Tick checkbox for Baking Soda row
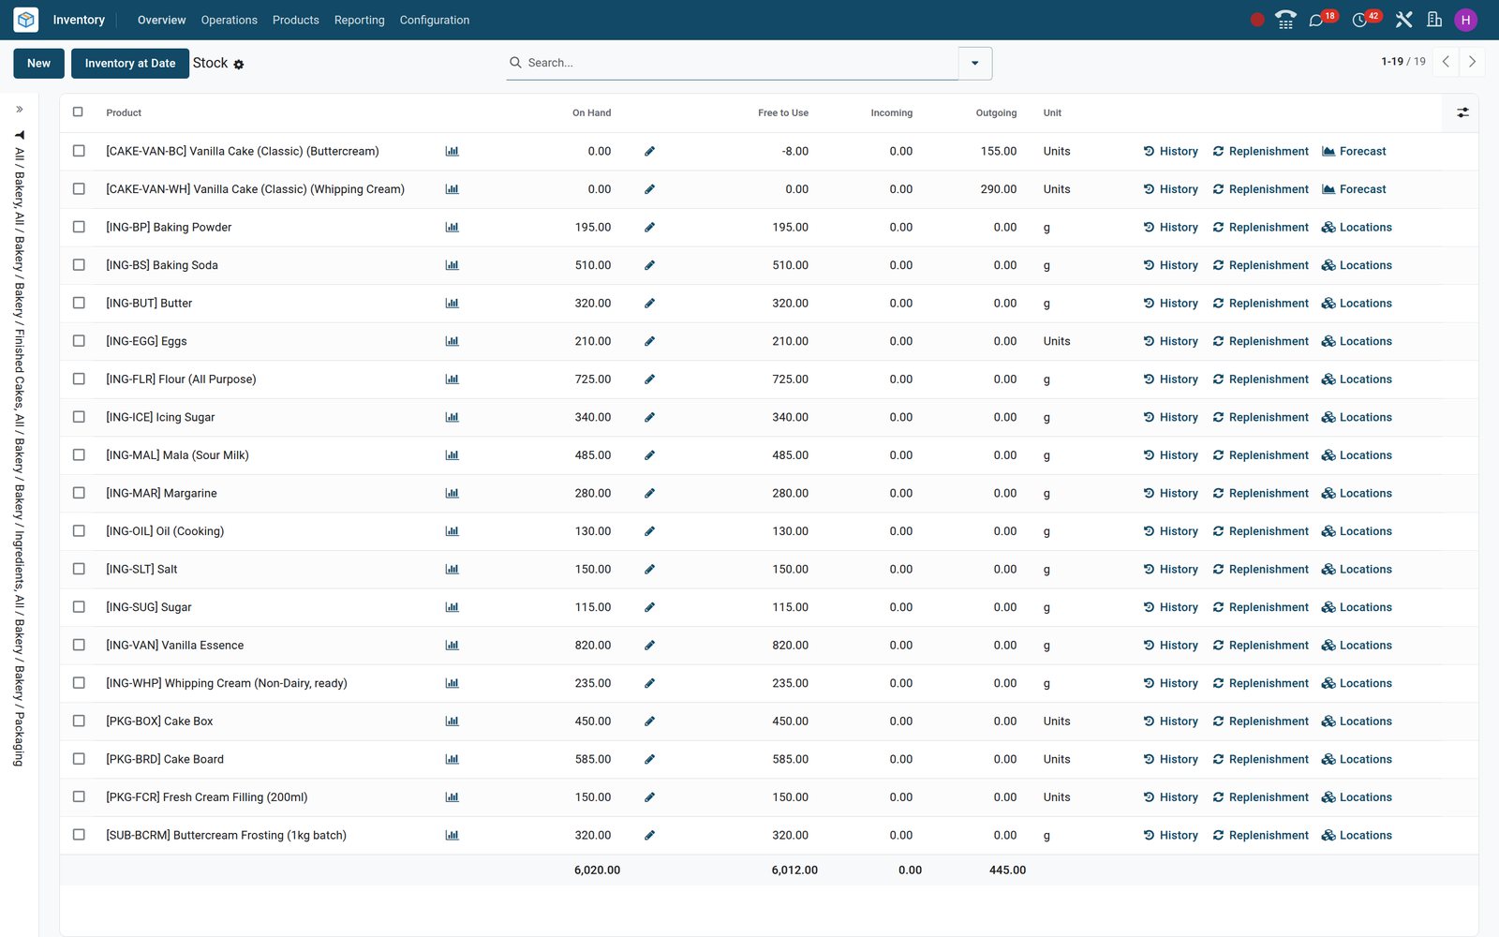1499x937 pixels. click(79, 265)
